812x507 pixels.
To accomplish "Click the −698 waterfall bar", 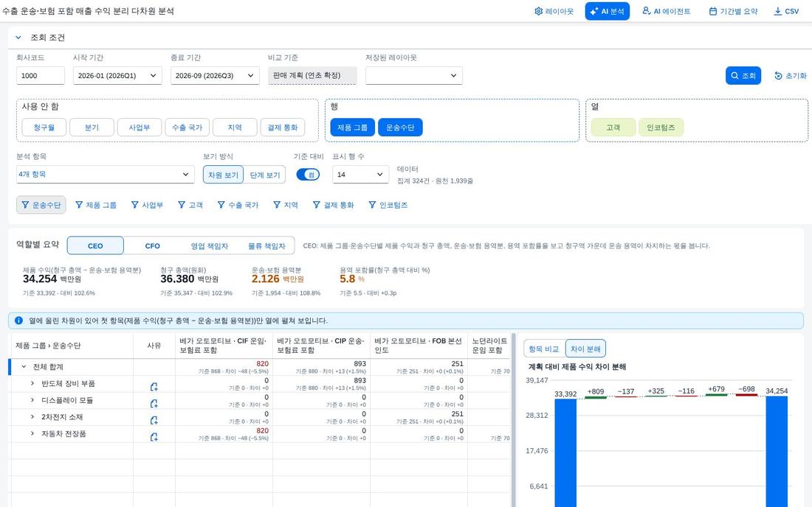I will click(x=747, y=396).
